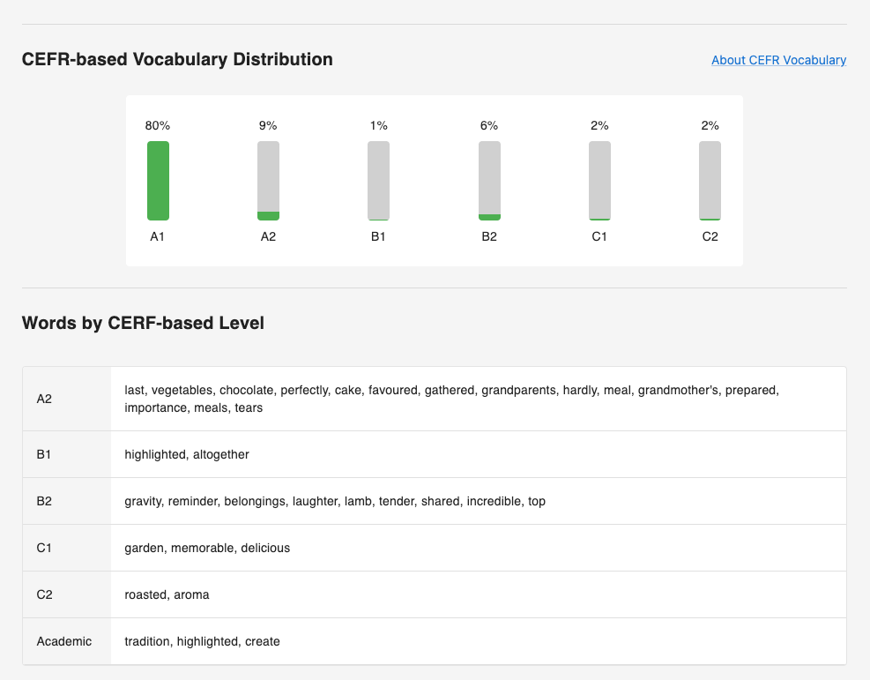Select the B1 row header in the words table
Viewport: 870px width, 680px height.
pyautogui.click(x=67, y=454)
